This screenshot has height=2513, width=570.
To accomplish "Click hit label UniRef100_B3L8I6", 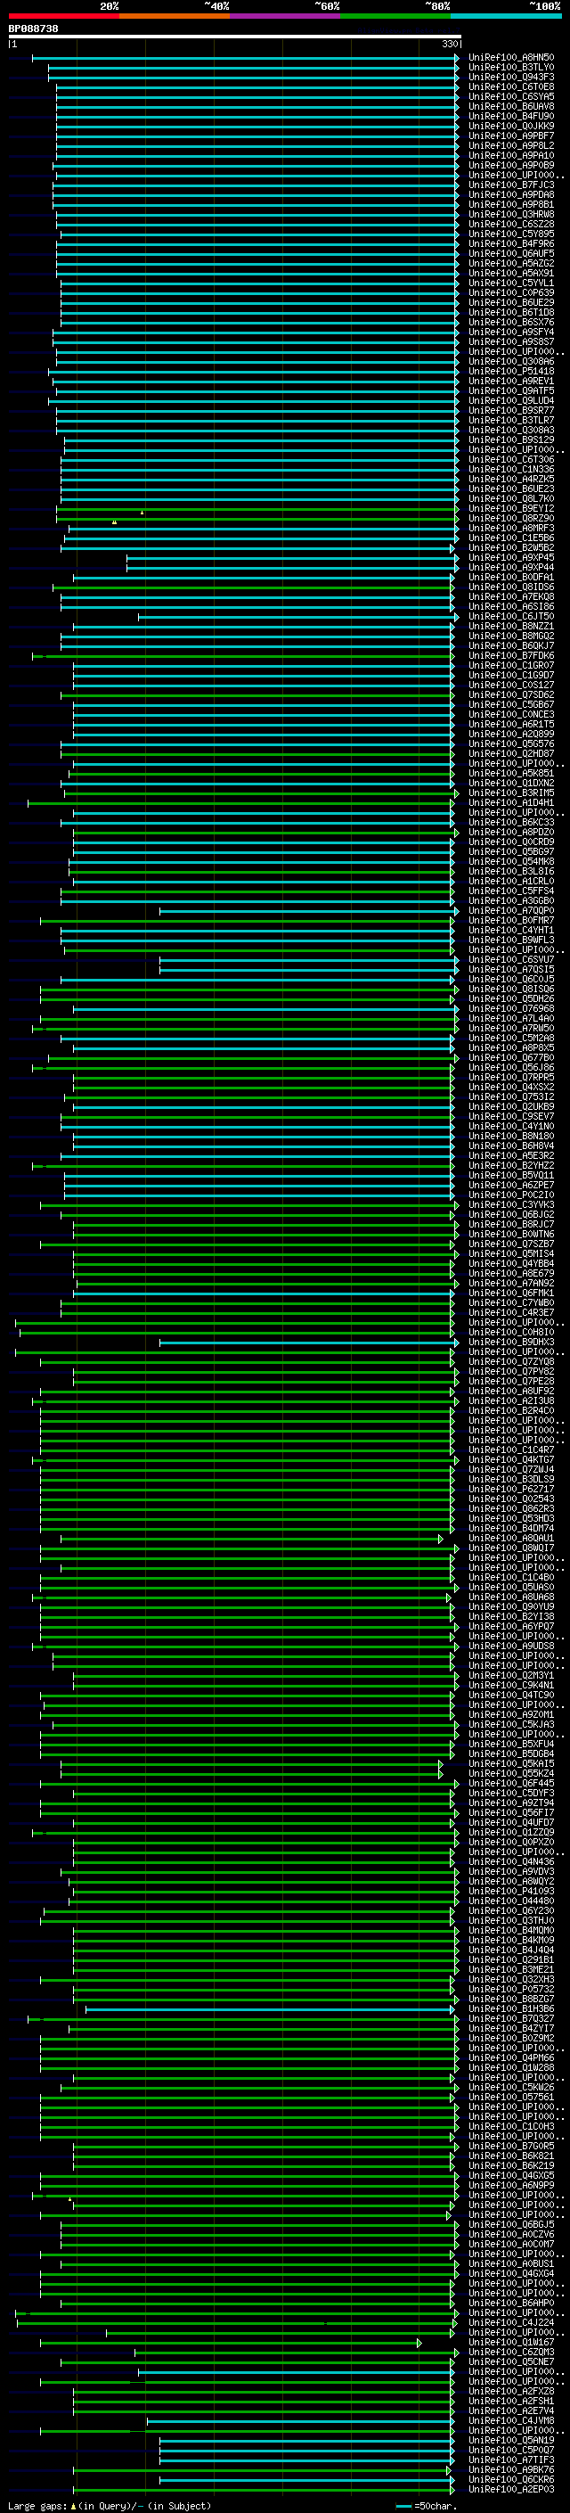I will tap(511, 871).
